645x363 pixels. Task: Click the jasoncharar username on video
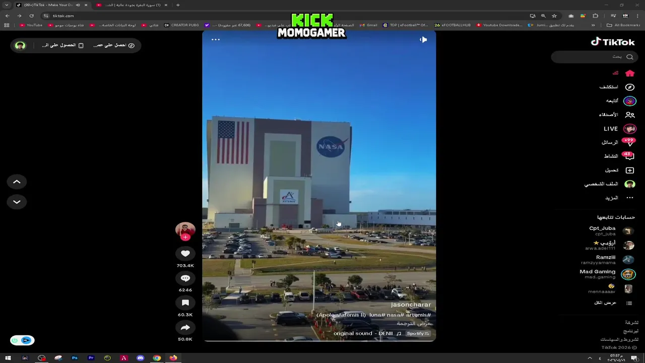click(411, 305)
